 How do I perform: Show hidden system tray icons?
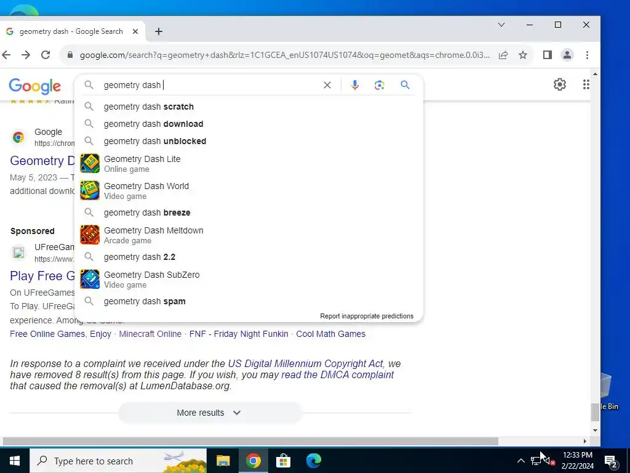click(520, 461)
